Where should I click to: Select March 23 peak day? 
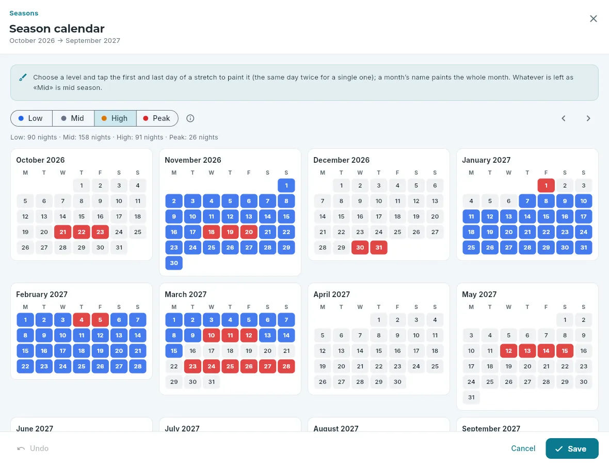[x=193, y=366]
